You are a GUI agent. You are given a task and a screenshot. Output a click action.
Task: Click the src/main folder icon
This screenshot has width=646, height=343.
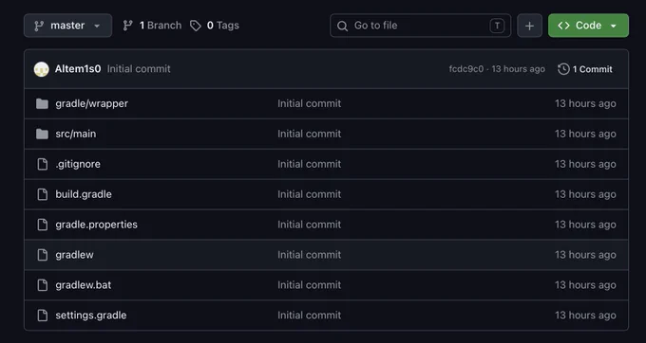pyautogui.click(x=42, y=134)
